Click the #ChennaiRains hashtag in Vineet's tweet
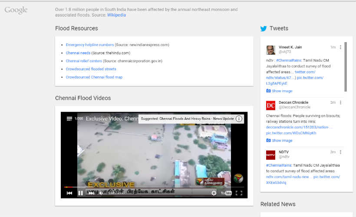 click(x=289, y=60)
